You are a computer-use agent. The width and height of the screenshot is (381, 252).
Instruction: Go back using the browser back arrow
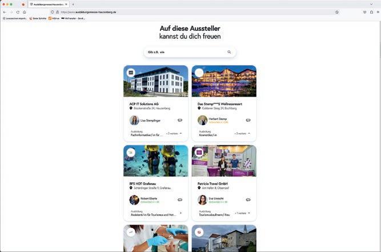tap(5, 12)
